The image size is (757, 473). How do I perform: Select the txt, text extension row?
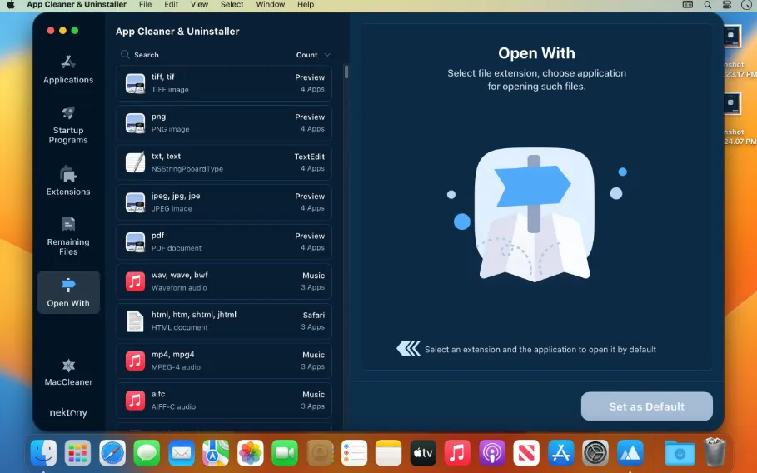223,162
